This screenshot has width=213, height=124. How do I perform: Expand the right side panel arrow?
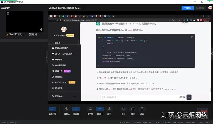pyautogui.click(x=212, y=54)
